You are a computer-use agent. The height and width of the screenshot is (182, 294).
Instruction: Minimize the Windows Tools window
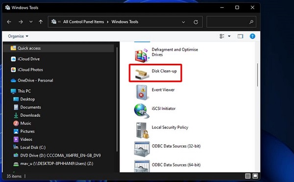click(222, 7)
